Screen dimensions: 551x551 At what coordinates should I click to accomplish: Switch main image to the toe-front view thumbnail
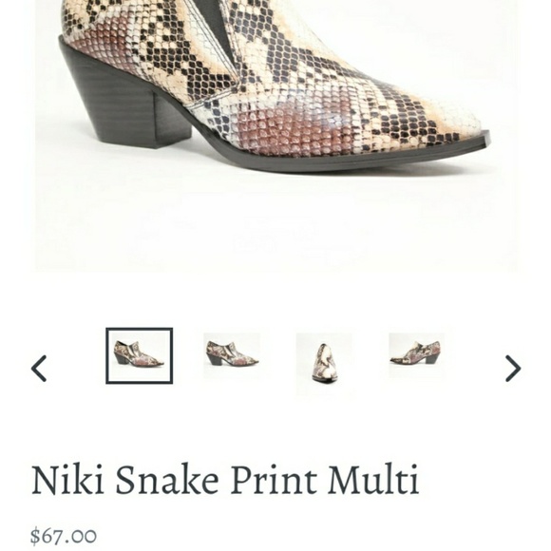[324, 364]
